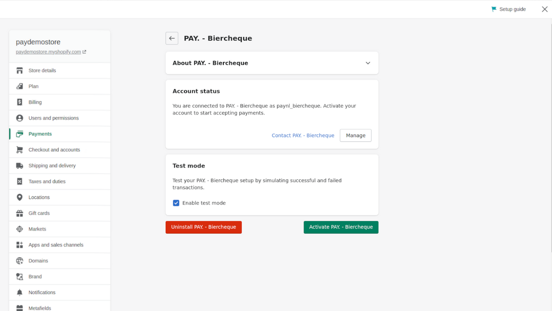The width and height of the screenshot is (552, 311).
Task: Click the paydemostore store name
Action: point(38,42)
